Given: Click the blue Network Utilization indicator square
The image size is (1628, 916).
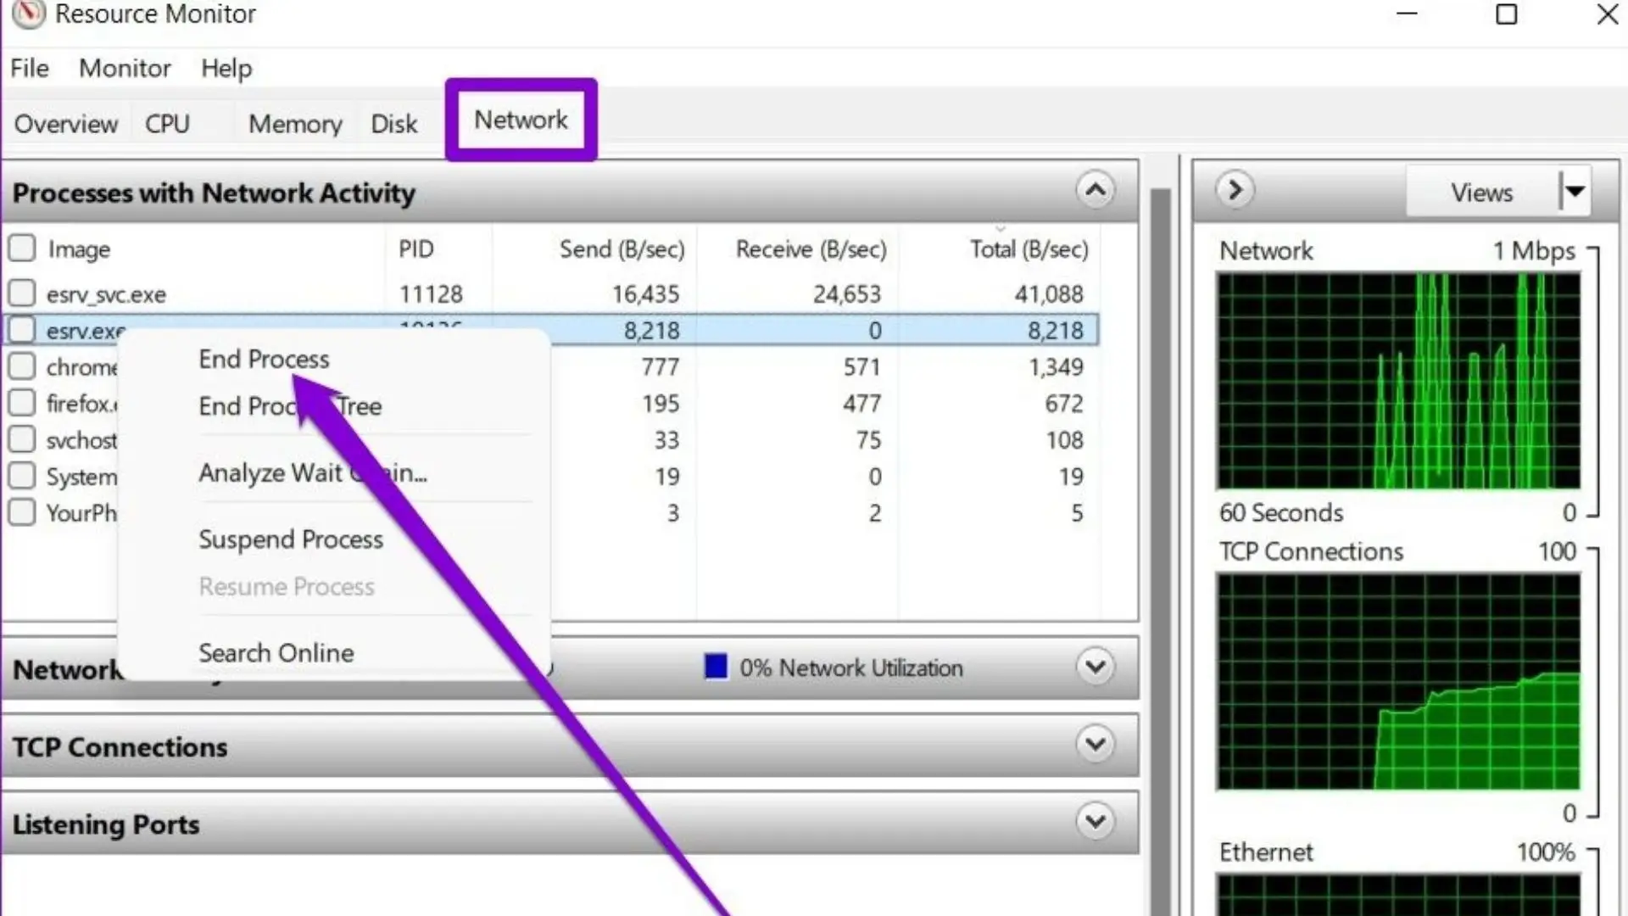Looking at the screenshot, I should click(x=716, y=667).
